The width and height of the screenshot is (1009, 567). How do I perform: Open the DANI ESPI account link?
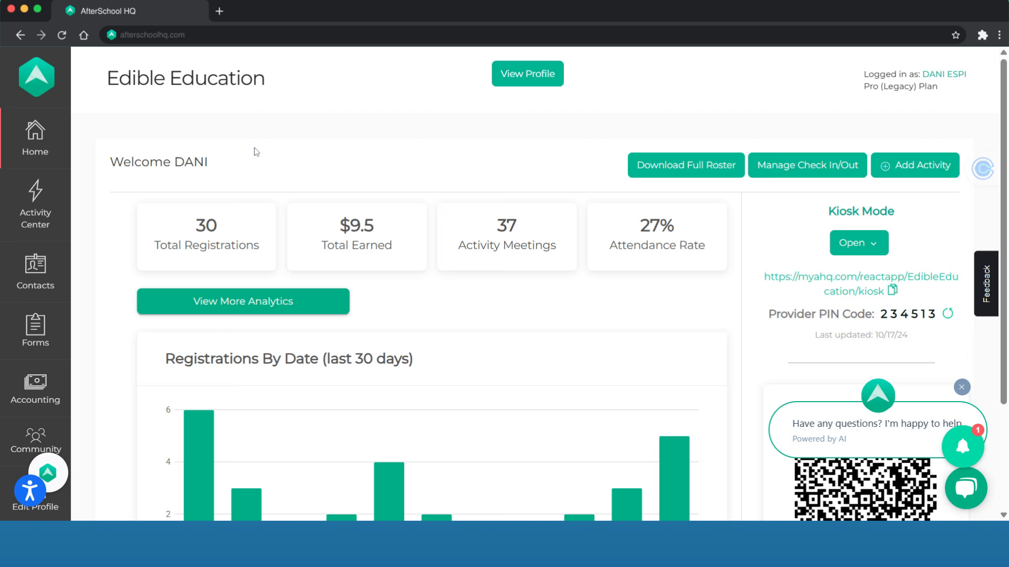944,74
